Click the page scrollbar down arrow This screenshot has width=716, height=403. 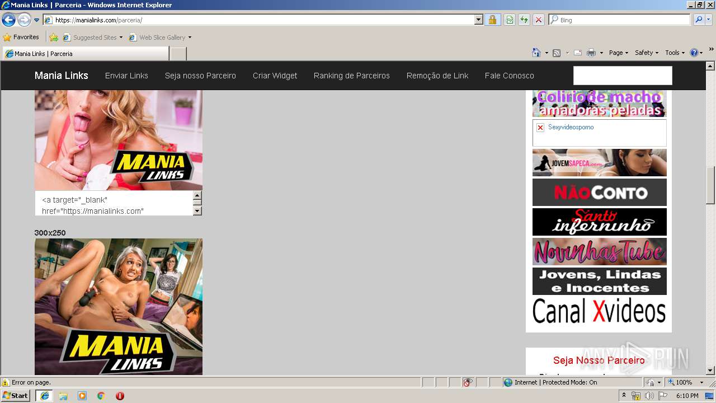pyautogui.click(x=710, y=371)
